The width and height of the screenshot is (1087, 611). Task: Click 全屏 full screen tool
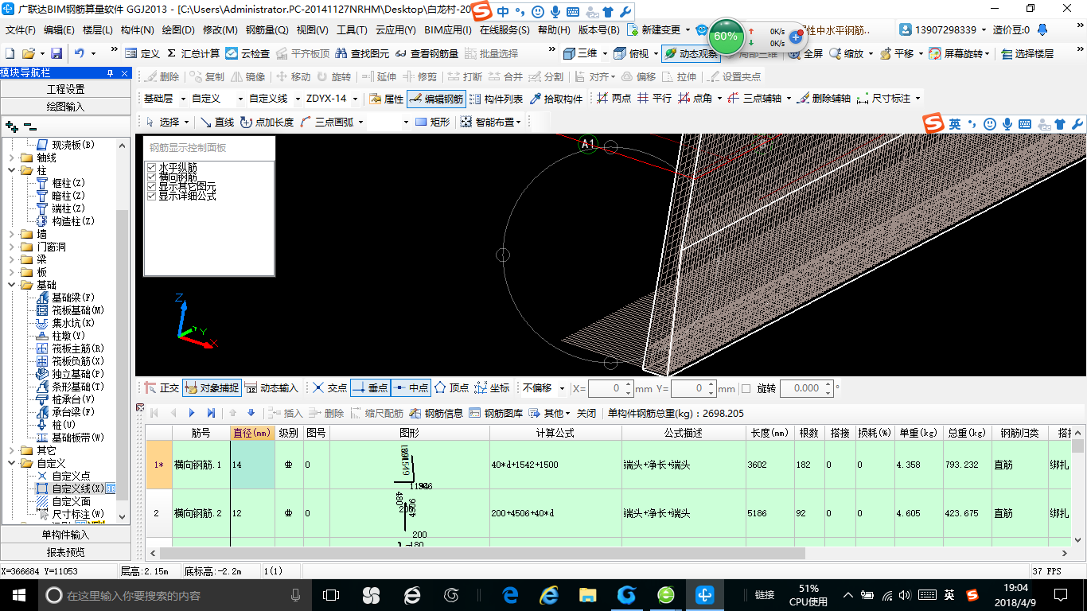805,53
